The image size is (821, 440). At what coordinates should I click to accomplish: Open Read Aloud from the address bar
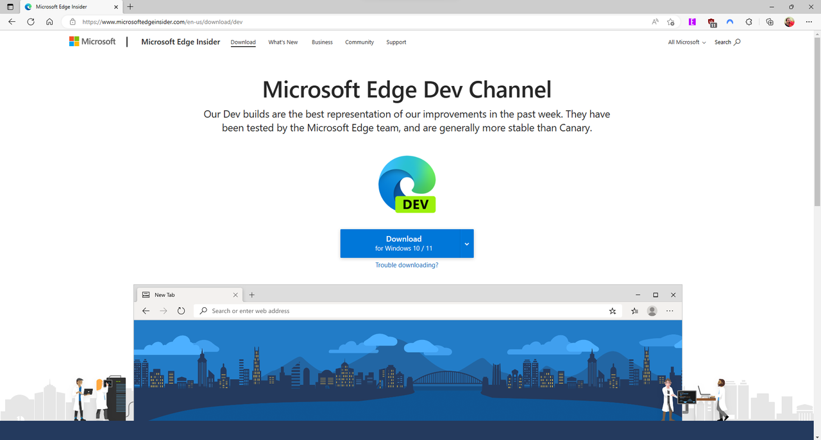click(655, 22)
